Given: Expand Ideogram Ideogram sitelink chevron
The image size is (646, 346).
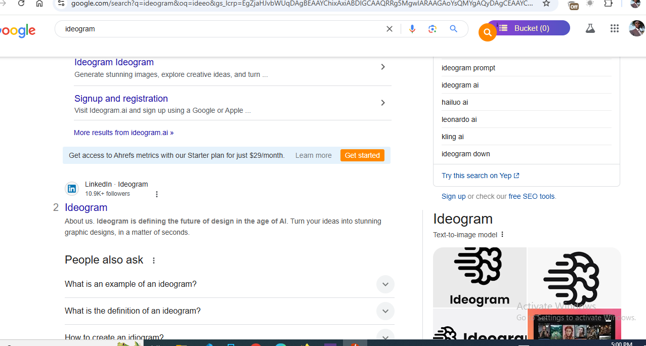Looking at the screenshot, I should [x=383, y=67].
